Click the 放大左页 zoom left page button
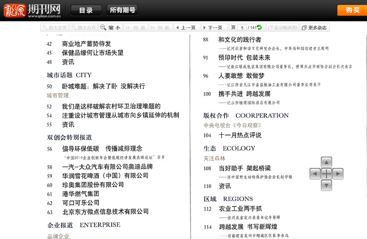Screen dimensions: 367x239 55,27
